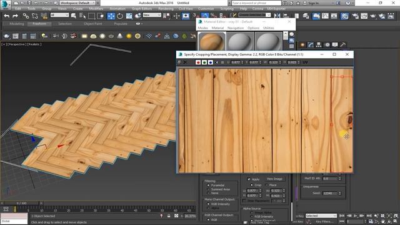
Task: Open the reference coordinate View dropdown
Action: (152, 15)
